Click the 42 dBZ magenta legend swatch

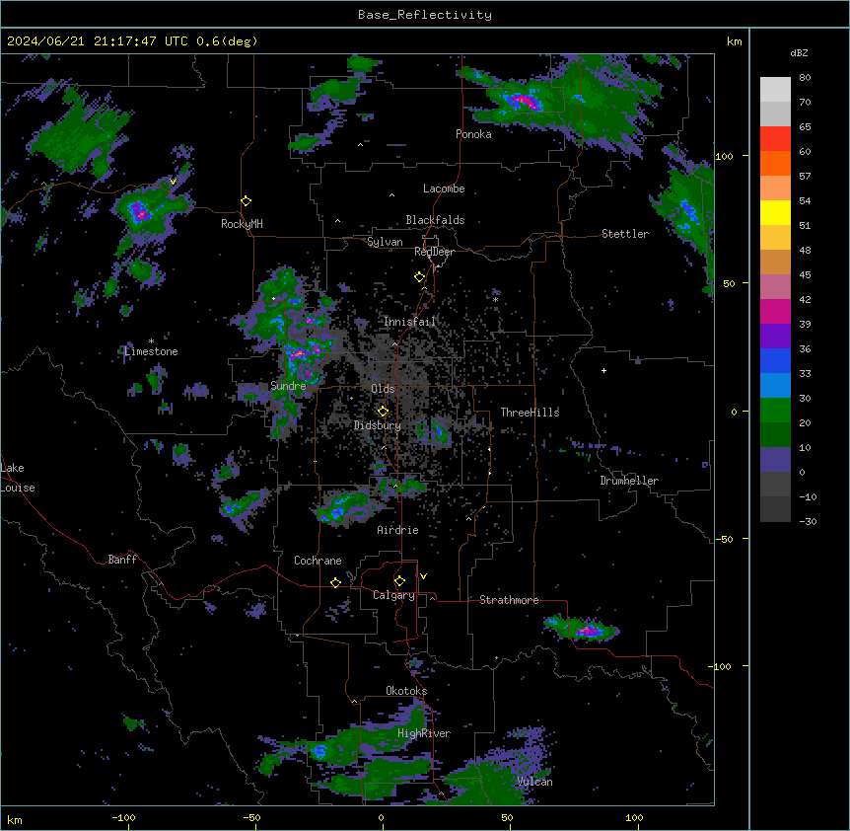(775, 311)
